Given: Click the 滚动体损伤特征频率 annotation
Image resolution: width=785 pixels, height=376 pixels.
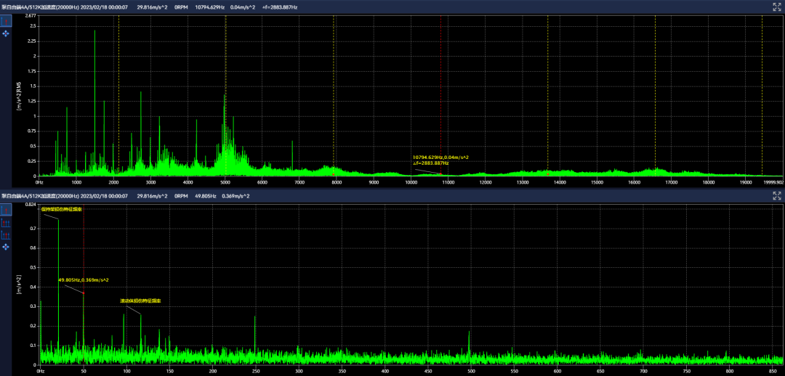Looking at the screenshot, I should click(x=140, y=300).
